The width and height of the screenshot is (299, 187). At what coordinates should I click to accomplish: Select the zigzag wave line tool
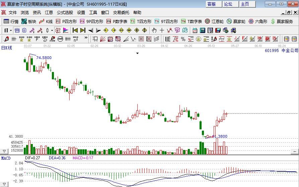pos(134,39)
